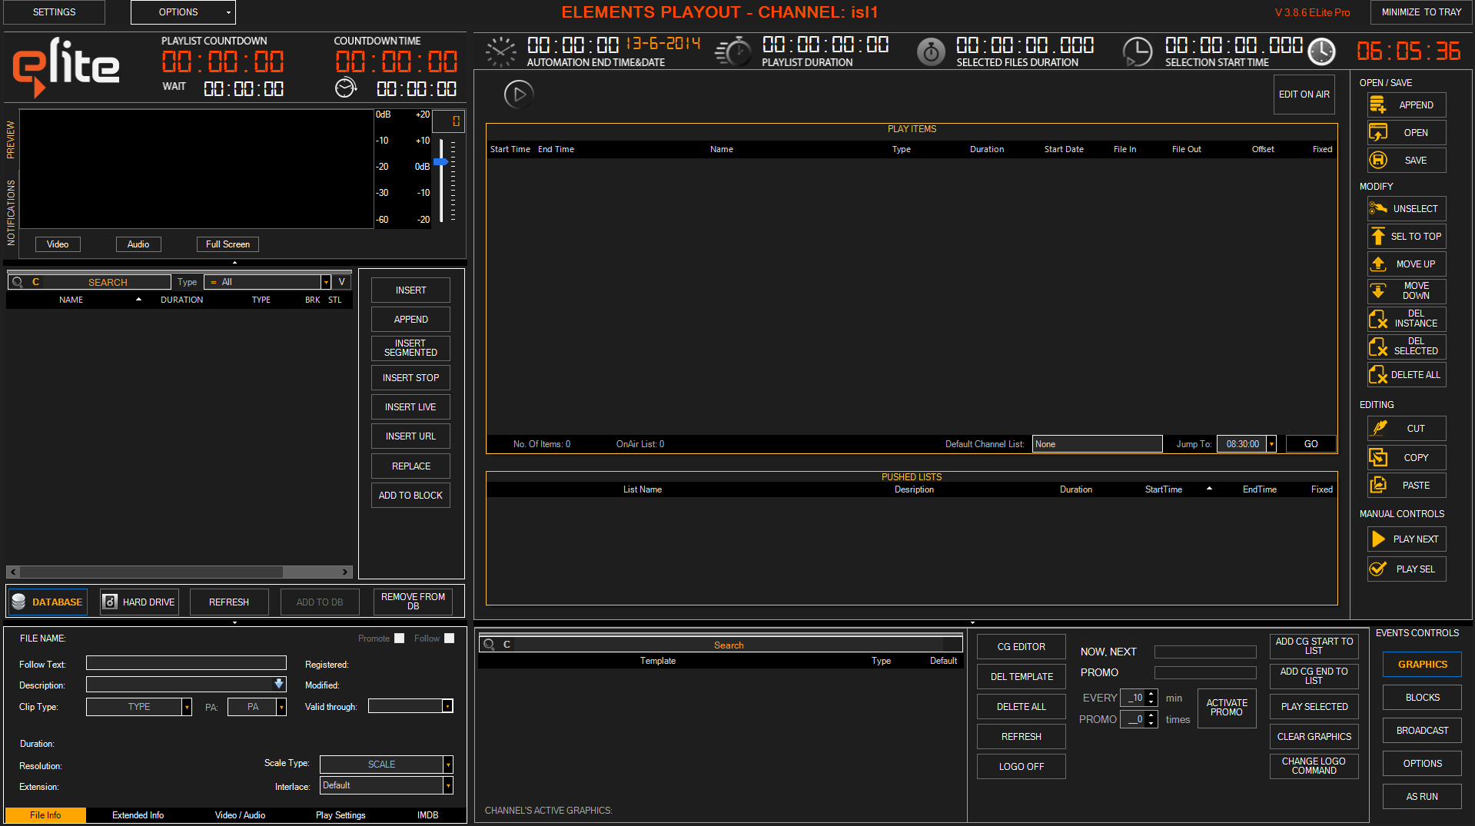Toggle Logo Off
Screen dimensions: 1475x826
[1021, 767]
